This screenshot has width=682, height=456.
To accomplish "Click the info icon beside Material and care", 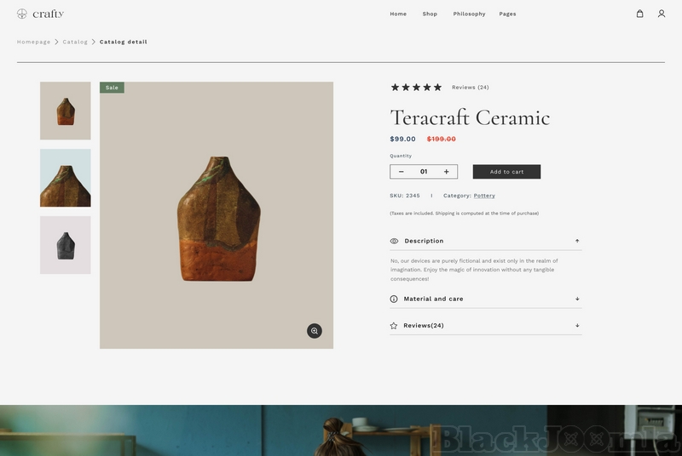I will [x=394, y=299].
